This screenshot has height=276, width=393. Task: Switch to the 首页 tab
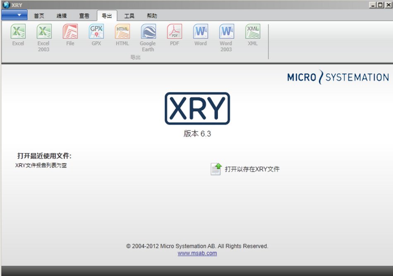(x=39, y=16)
